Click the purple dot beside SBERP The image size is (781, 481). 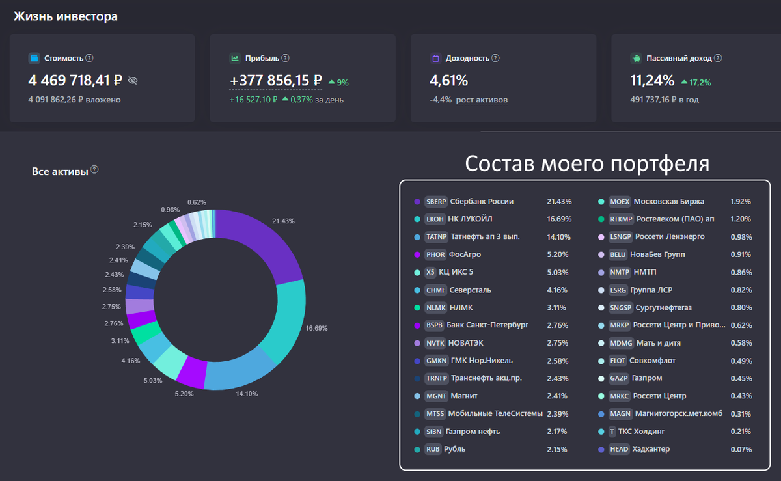(x=417, y=202)
